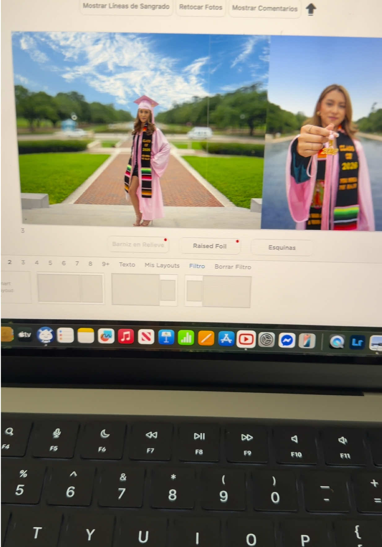Image resolution: width=382 pixels, height=547 pixels.
Task: Launch the Messenger app in the dock
Action: (x=287, y=341)
